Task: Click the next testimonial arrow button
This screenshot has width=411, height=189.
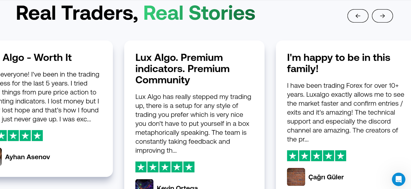Action: tap(382, 16)
